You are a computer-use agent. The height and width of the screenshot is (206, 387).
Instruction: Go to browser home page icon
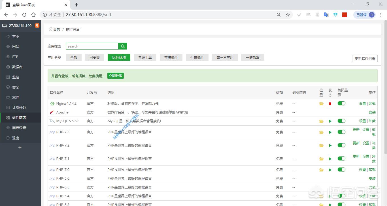tap(33, 15)
